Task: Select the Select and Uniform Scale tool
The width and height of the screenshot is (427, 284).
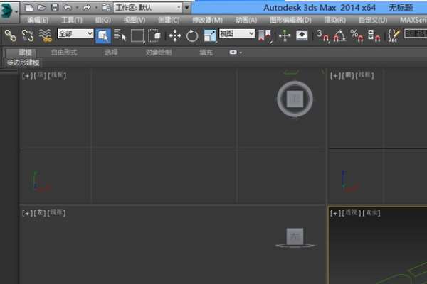Action: pyautogui.click(x=210, y=35)
